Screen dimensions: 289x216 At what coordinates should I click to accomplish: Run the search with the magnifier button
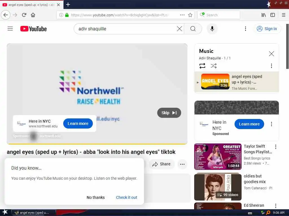point(193,29)
